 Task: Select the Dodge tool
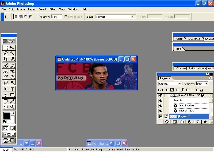(12, 82)
